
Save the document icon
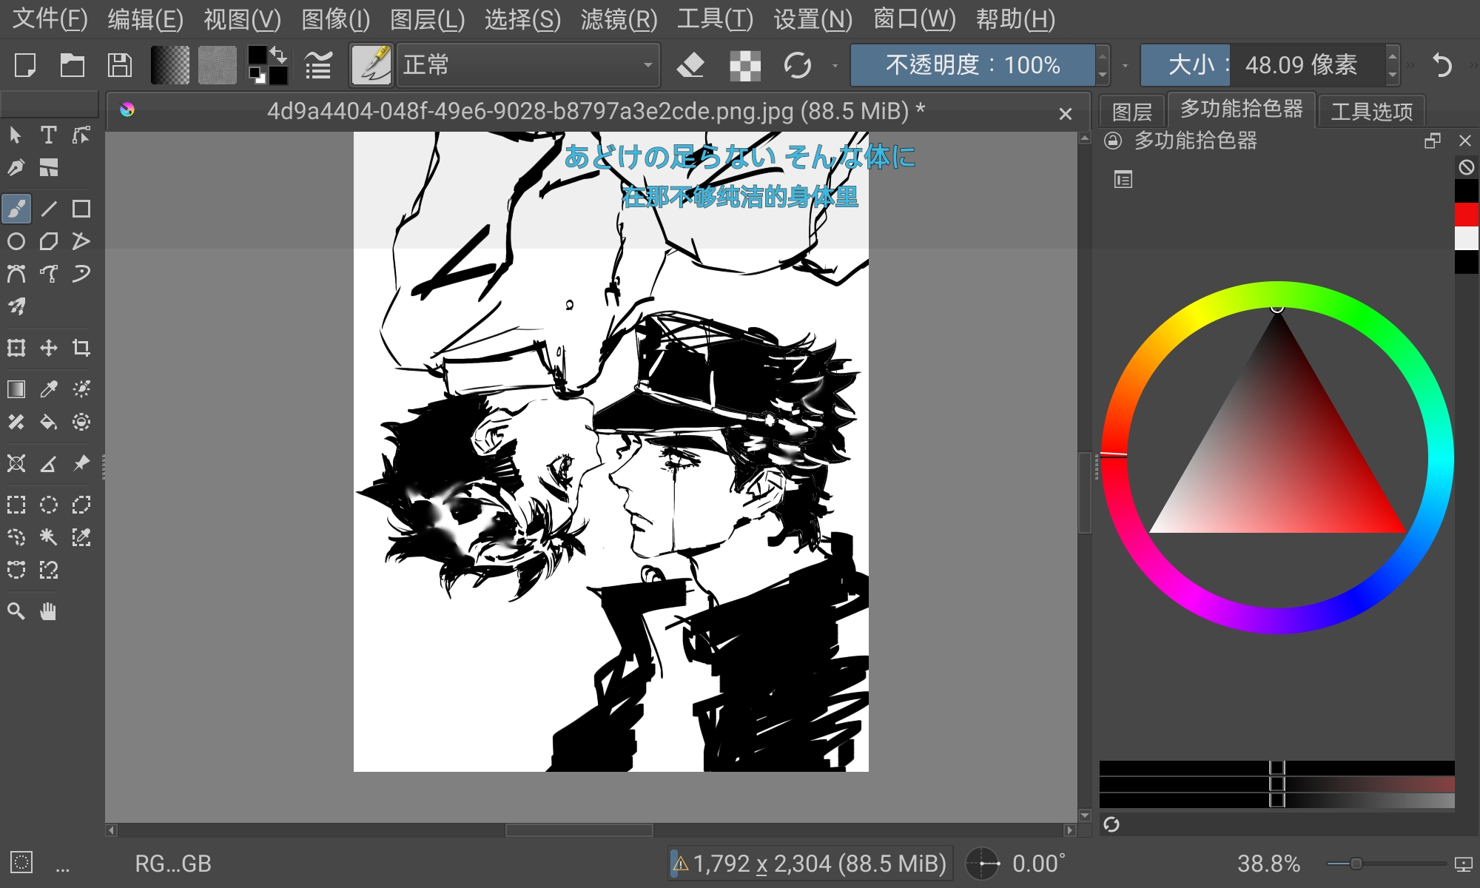click(x=119, y=65)
